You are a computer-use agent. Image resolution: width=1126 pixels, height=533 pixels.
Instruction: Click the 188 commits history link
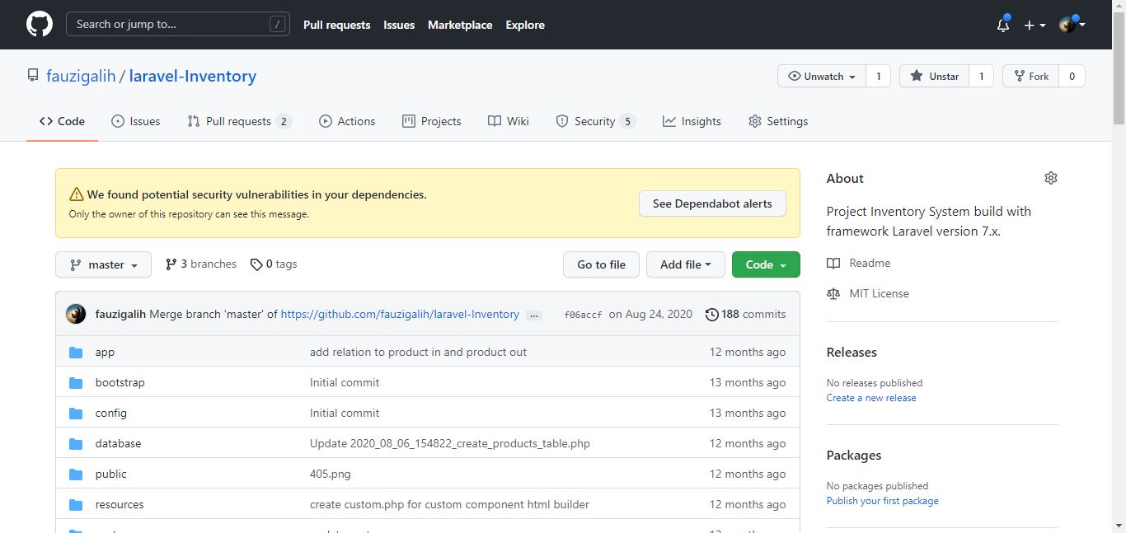pos(745,314)
